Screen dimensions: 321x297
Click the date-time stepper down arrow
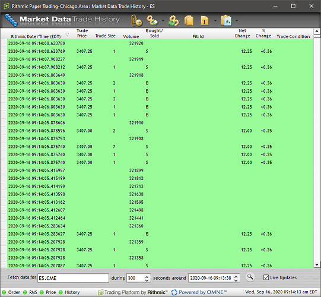coord(236,280)
